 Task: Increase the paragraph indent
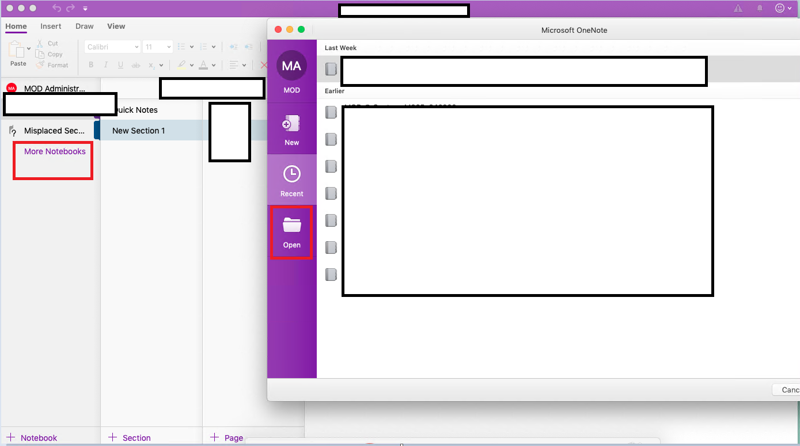pyautogui.click(x=248, y=47)
